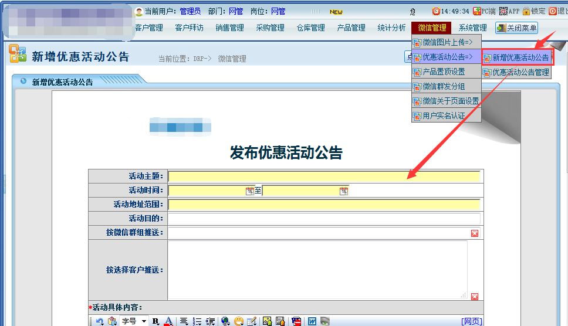Open the 字号 font size dropdown
Screen dimensions: 568x326
click(x=134, y=321)
